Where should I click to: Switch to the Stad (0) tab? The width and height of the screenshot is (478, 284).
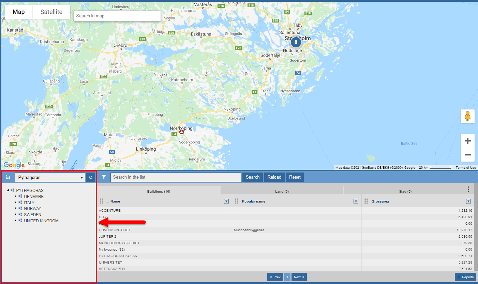click(405, 191)
